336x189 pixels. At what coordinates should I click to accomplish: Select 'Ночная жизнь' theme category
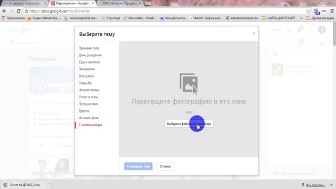pos(89,90)
